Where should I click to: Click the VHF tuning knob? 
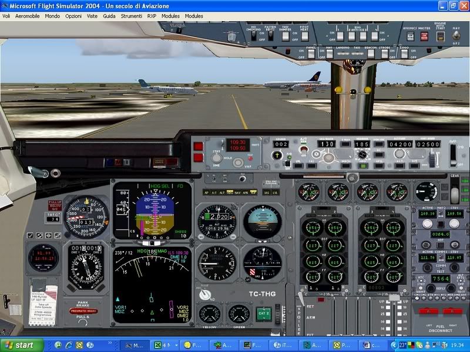point(239,163)
